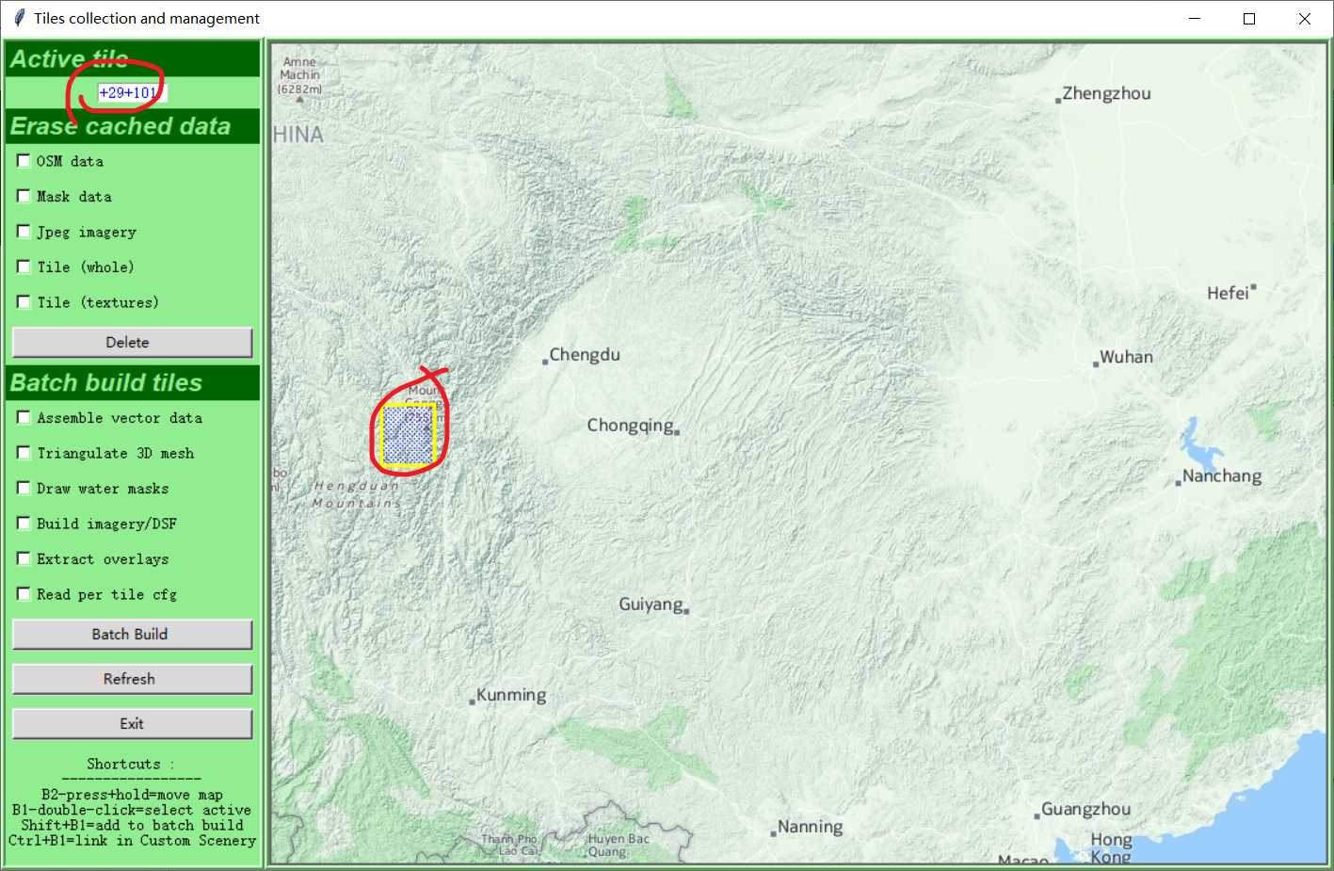Click Chongqing city label on map

pyautogui.click(x=631, y=426)
